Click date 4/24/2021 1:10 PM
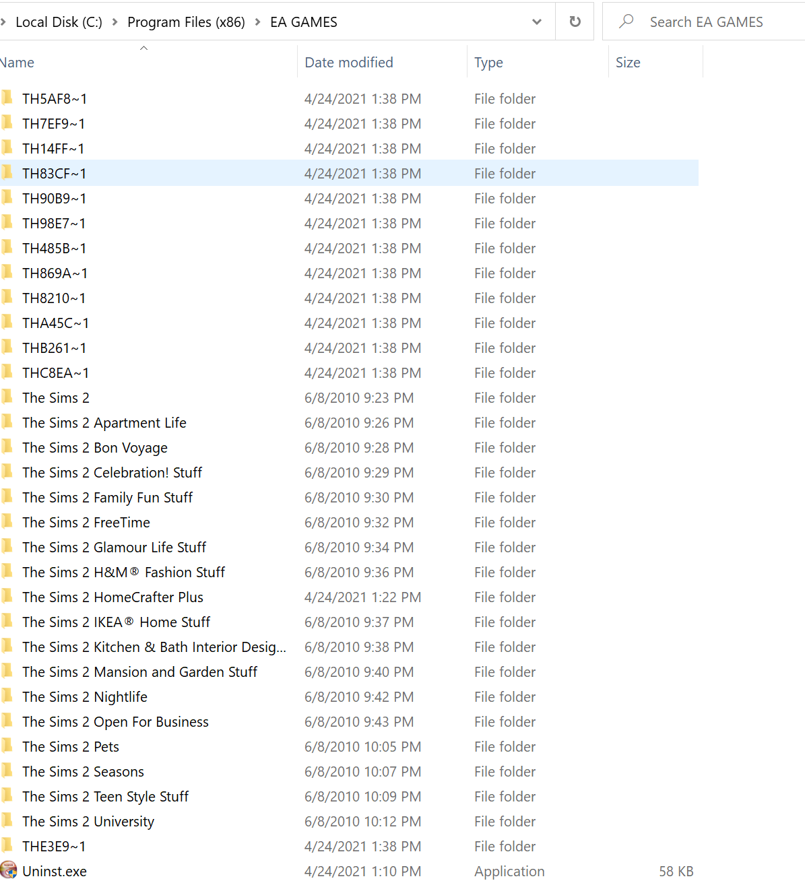This screenshot has height=885, width=805. pos(362,872)
